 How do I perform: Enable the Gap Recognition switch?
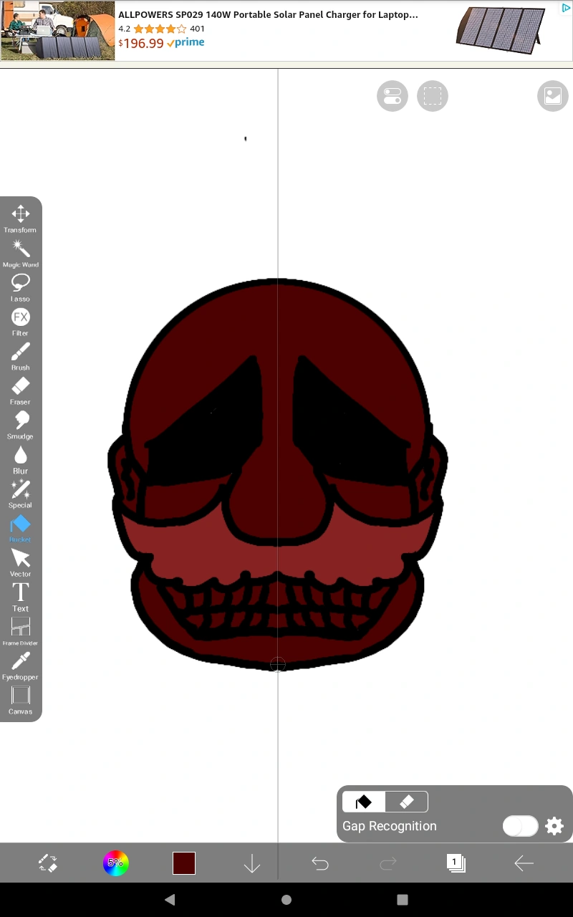[x=520, y=826]
